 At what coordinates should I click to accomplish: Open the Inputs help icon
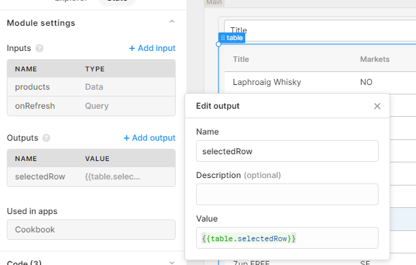[x=39, y=48]
